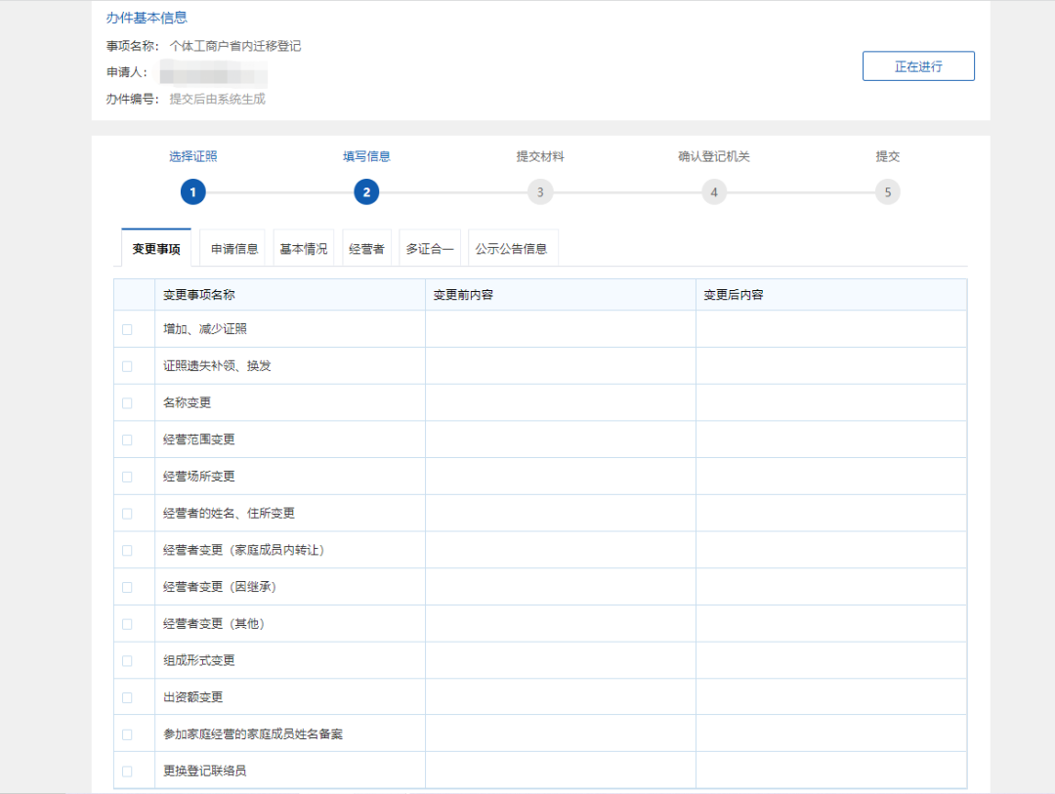
Task: Check the 更换登记联络员 checkbox
Action: [x=127, y=772]
